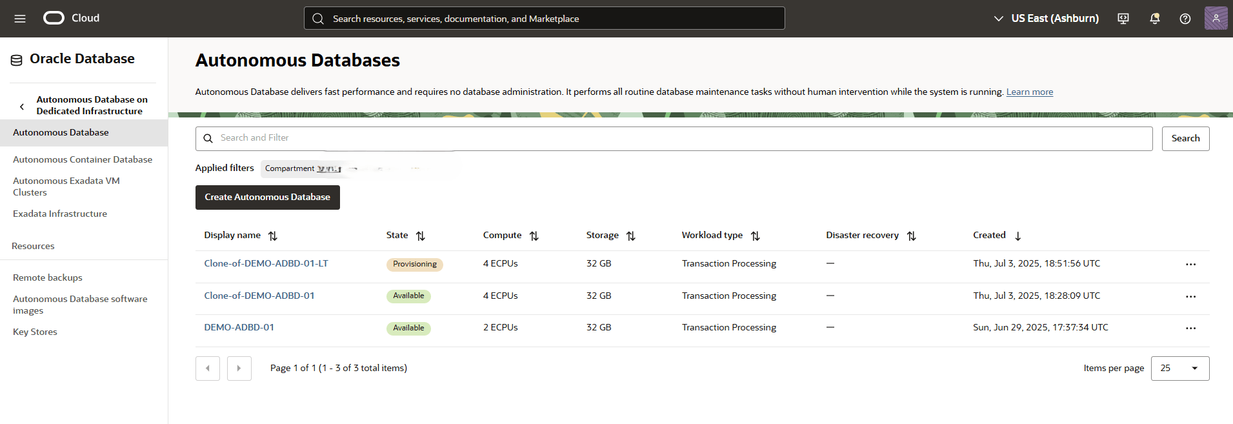Select Autonomous Container Database in sidebar

click(x=83, y=159)
